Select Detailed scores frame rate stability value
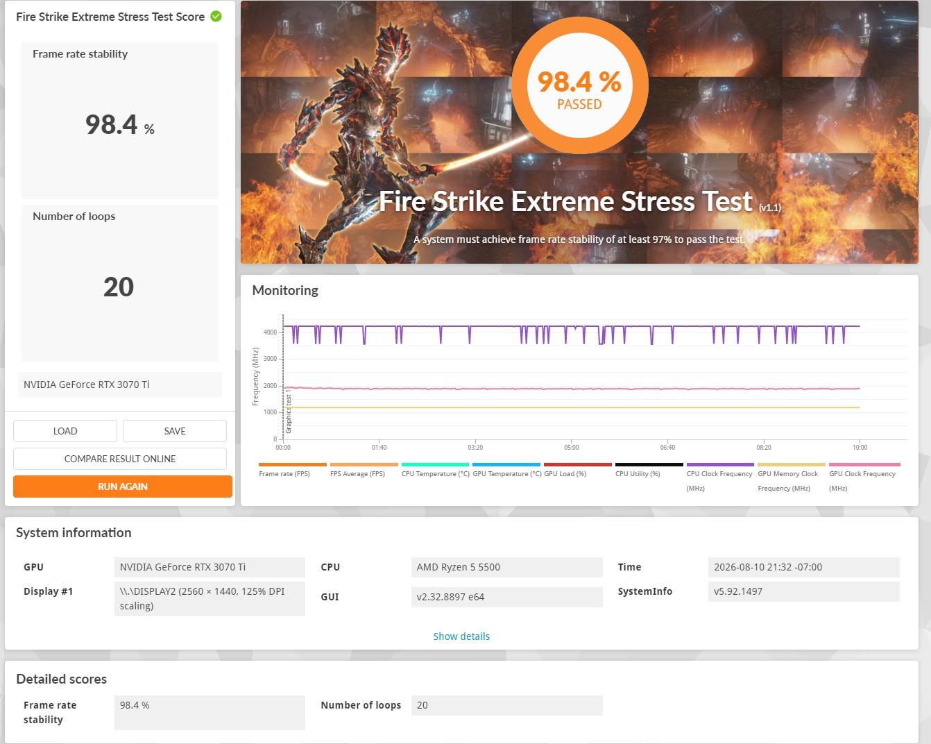The height and width of the screenshot is (744, 931). tap(210, 712)
